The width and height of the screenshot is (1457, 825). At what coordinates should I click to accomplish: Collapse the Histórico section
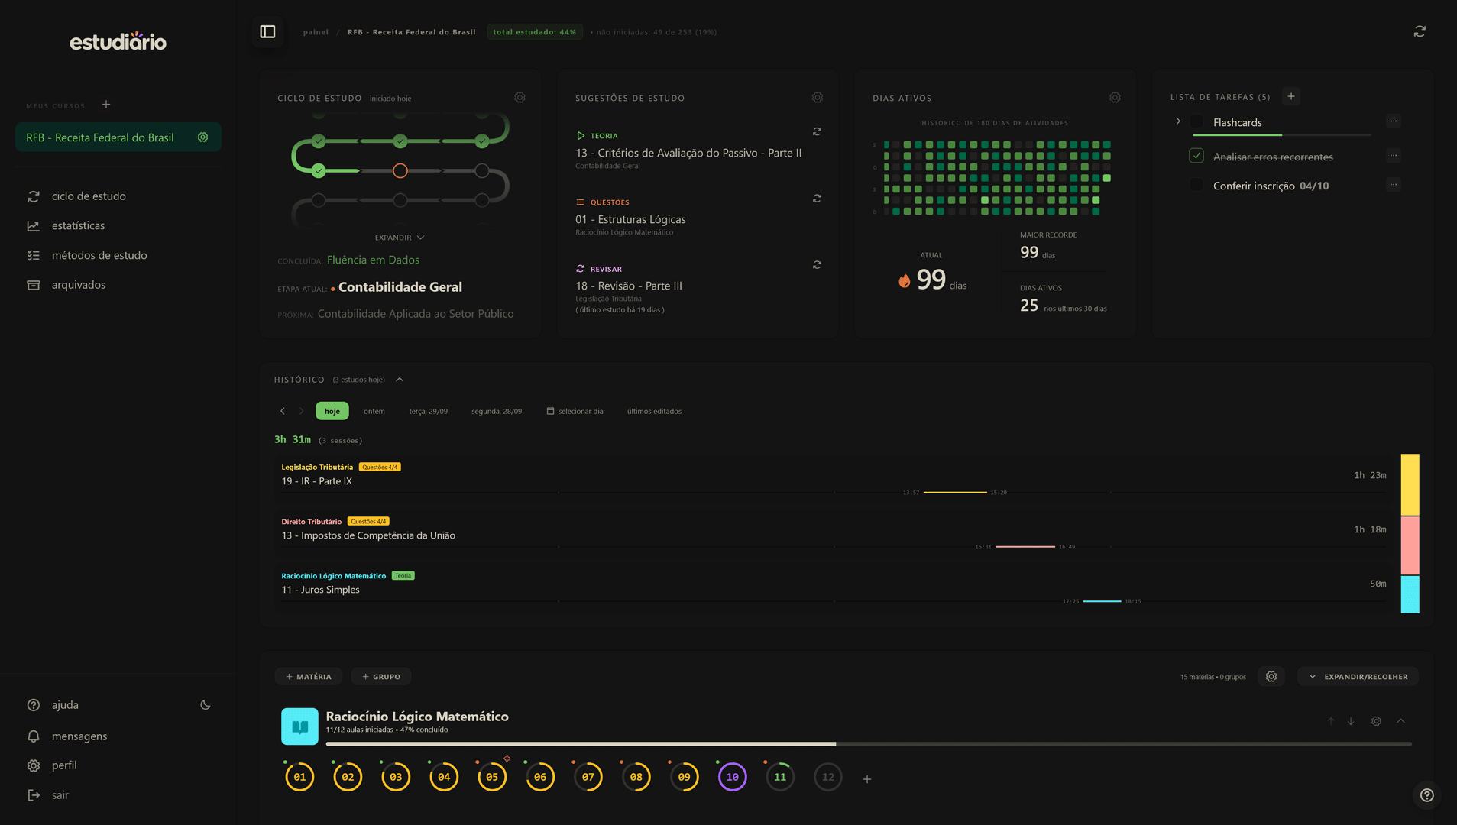coord(400,380)
